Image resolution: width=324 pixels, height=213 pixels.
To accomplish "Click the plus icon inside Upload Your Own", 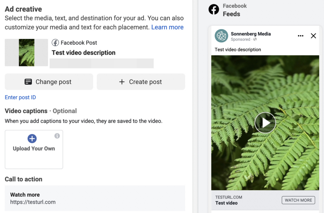I will tap(32, 138).
